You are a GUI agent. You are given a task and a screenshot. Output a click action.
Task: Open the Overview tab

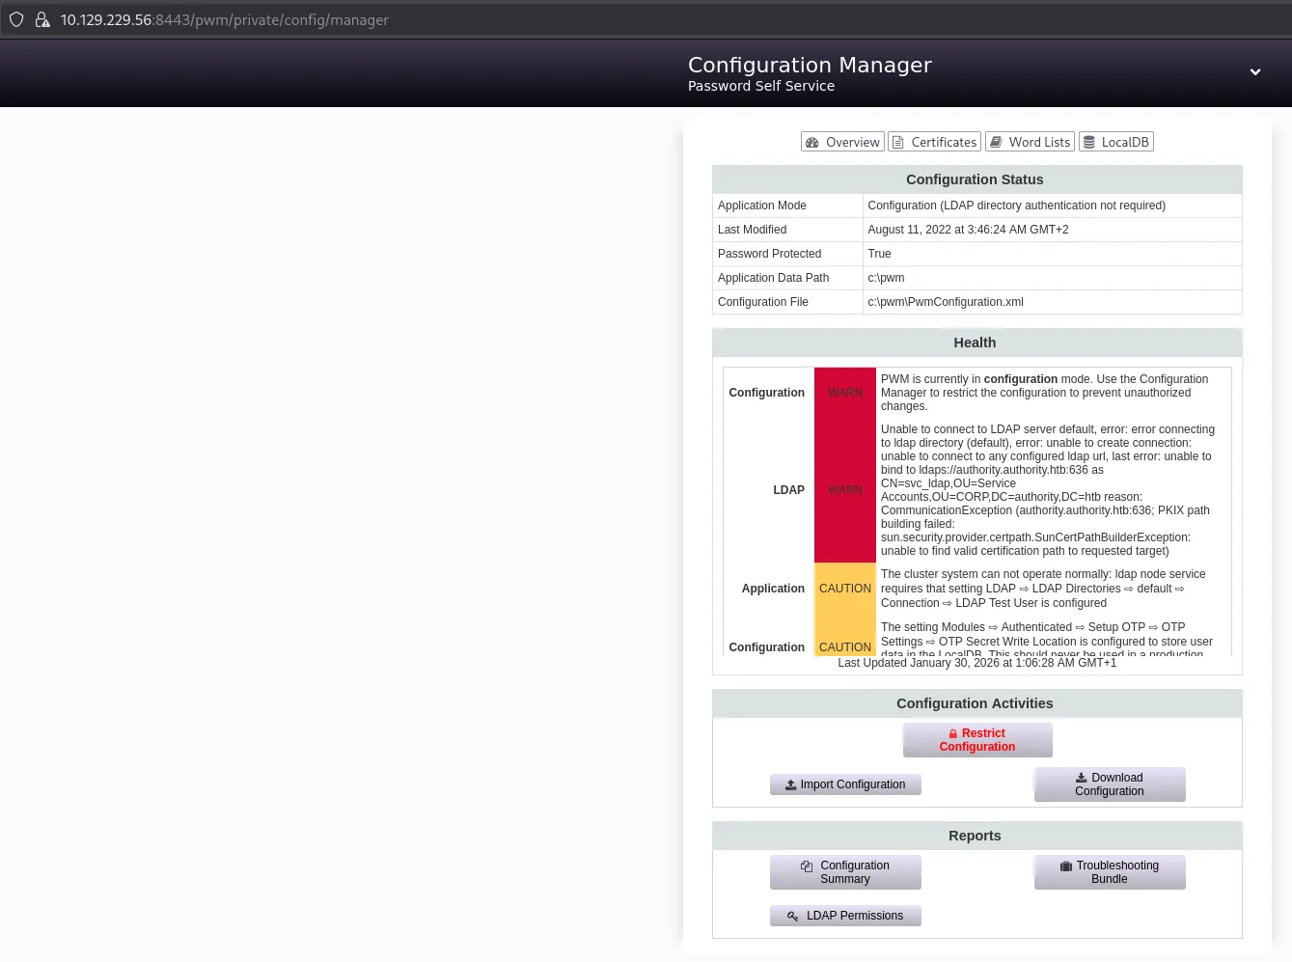click(842, 142)
